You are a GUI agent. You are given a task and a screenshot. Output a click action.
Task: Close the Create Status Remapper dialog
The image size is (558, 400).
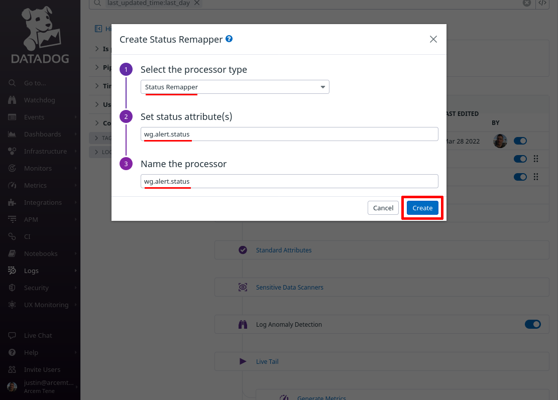coord(433,39)
